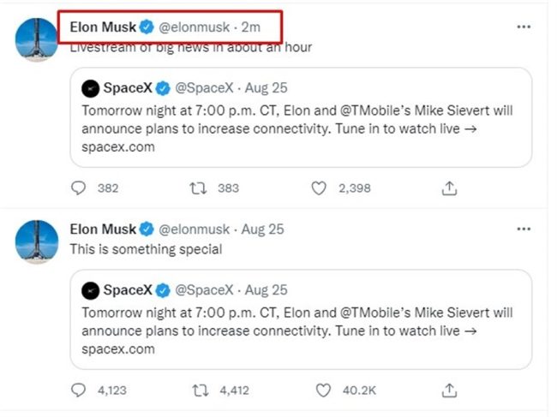Image resolution: width=557 pixels, height=417 pixels.
Task: Open the @TMobile mention in the second quoted tweet
Action: click(x=373, y=313)
